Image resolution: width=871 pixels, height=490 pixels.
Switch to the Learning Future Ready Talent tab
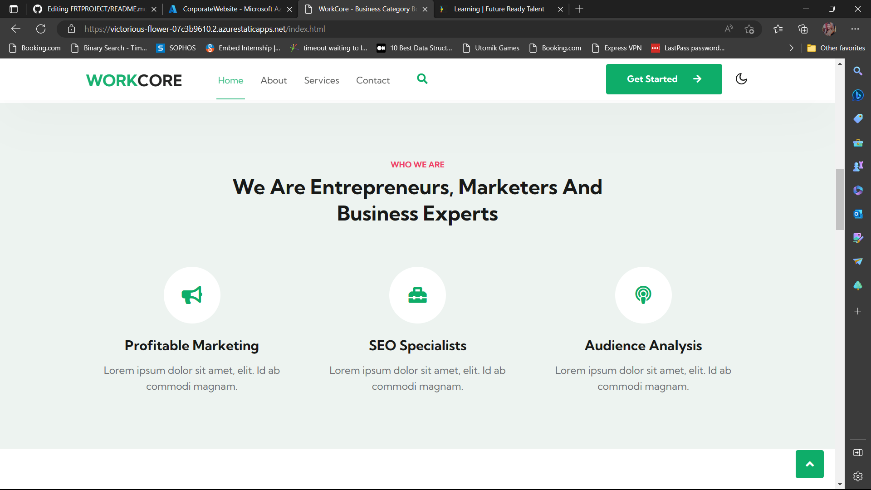tap(498, 9)
